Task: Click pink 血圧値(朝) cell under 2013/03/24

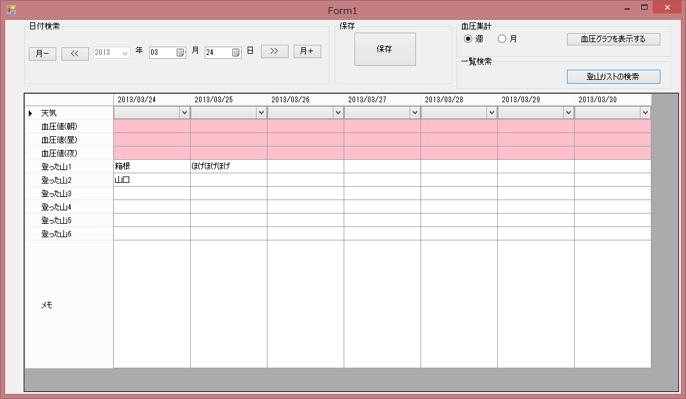Action: 152,127
